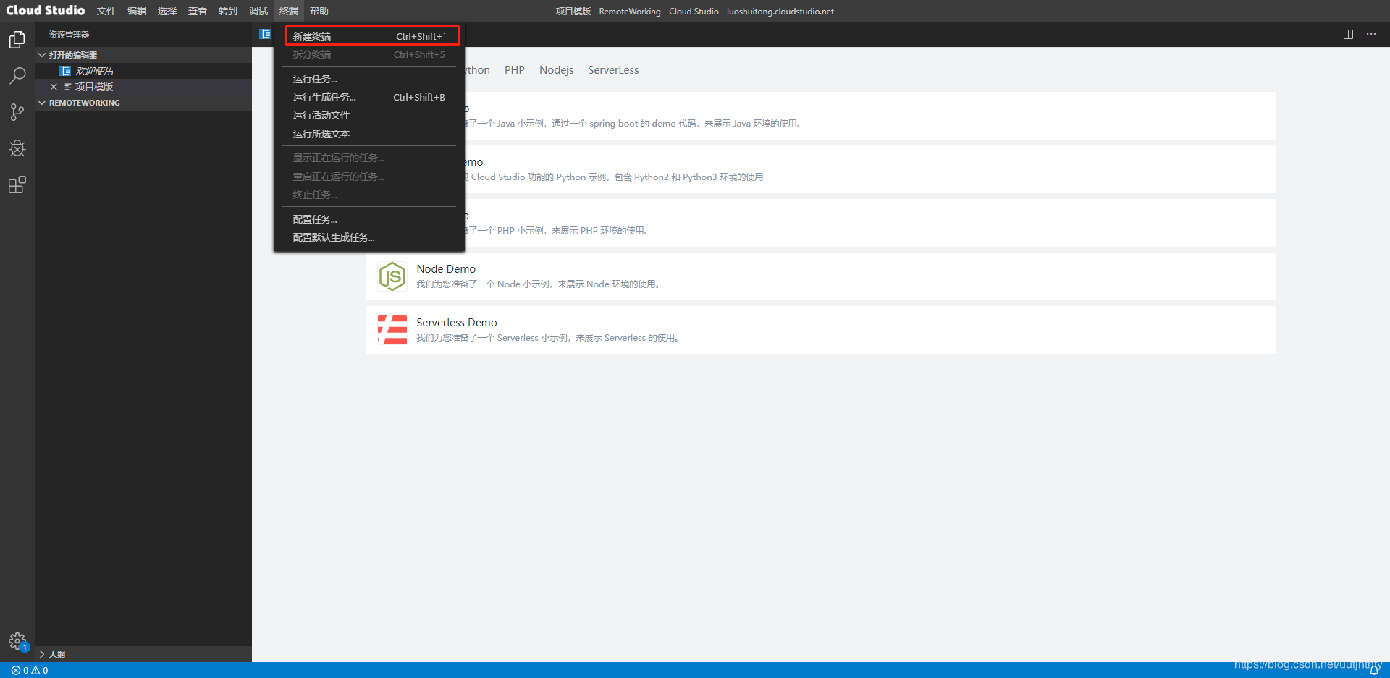1390x678 pixels.
Task: Select 项目模版 in open editors list
Action: click(x=94, y=87)
